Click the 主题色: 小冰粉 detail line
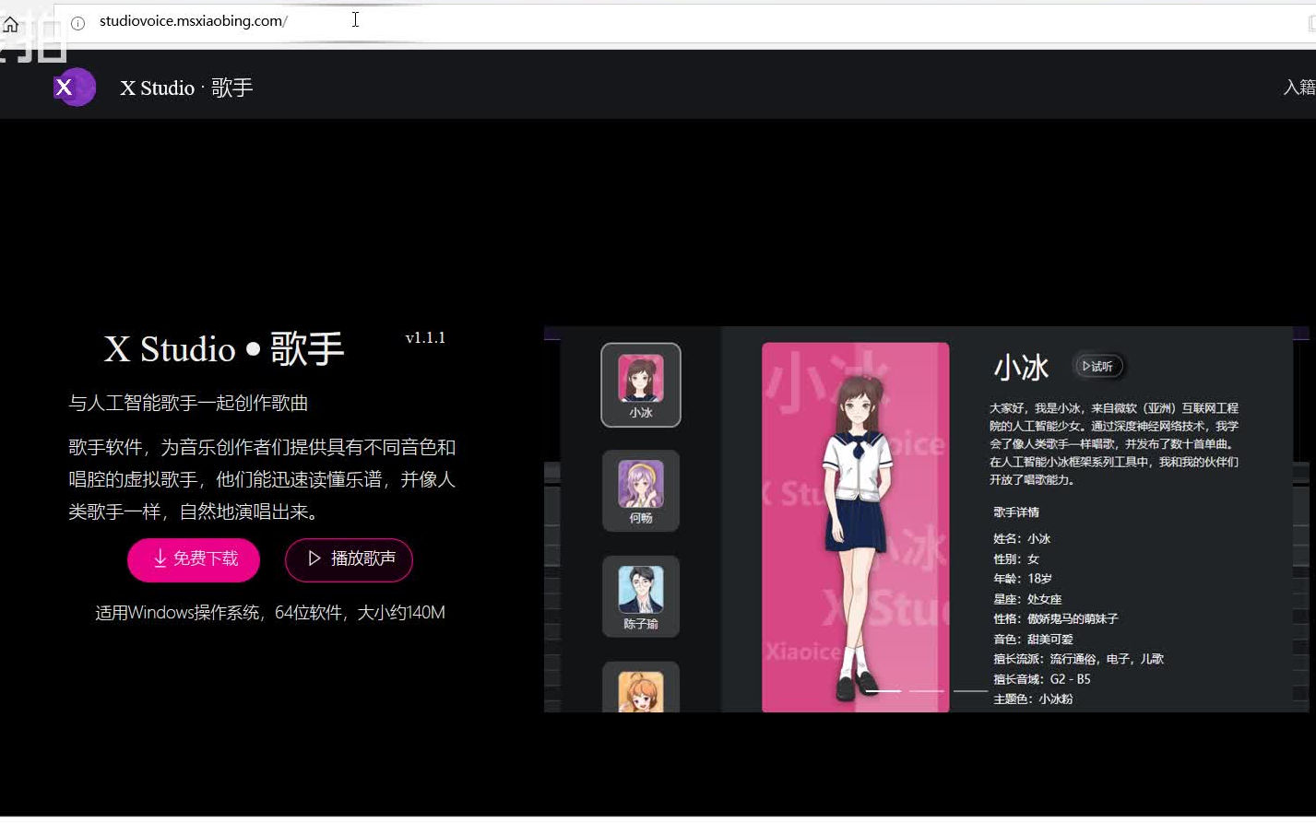Screen dimensions: 1316x823 coord(1033,700)
